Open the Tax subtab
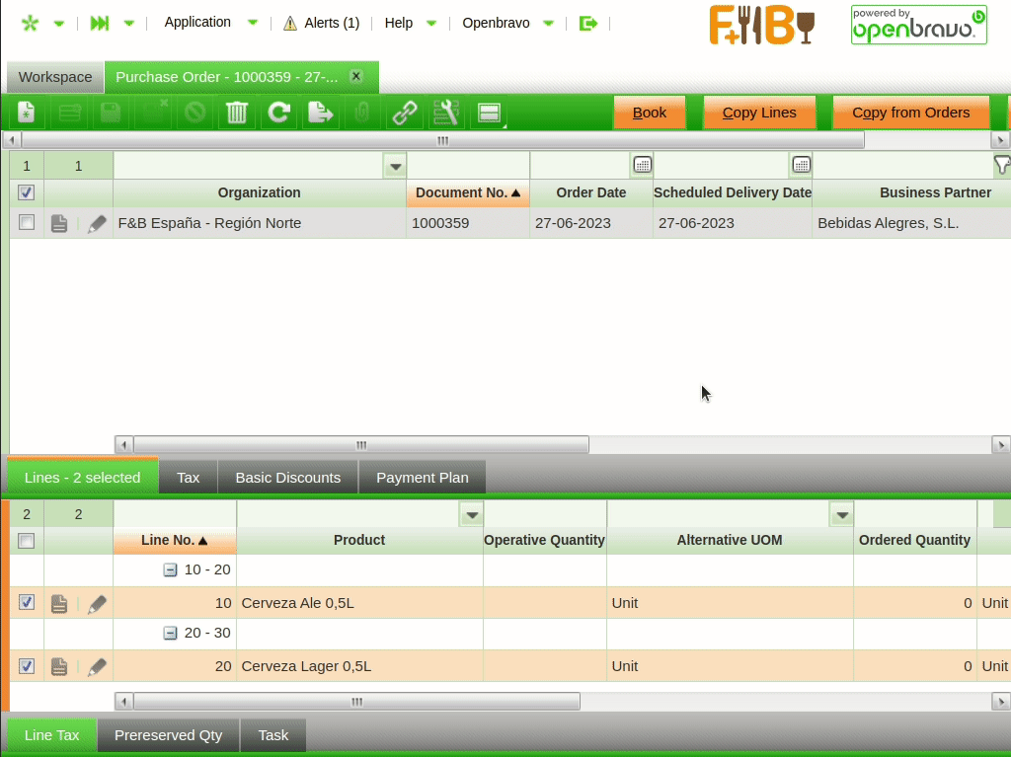This screenshot has height=757, width=1011. [x=189, y=478]
